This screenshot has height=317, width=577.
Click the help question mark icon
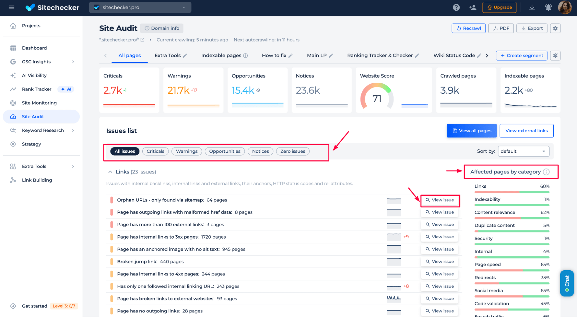point(456,7)
